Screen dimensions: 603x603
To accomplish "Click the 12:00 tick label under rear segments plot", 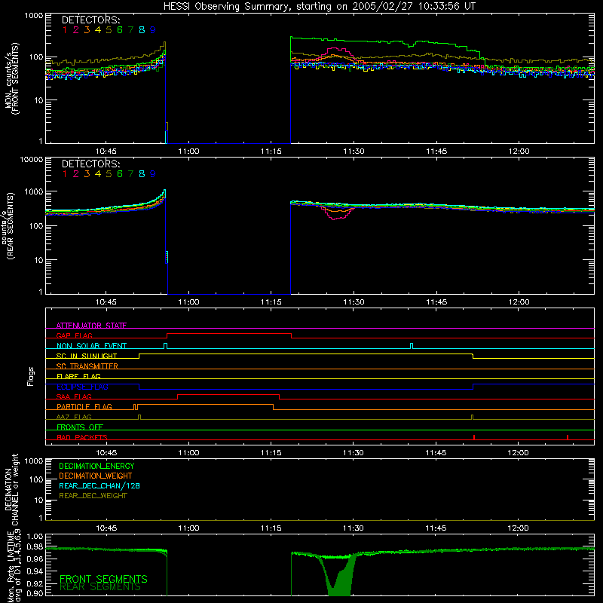I will (519, 302).
